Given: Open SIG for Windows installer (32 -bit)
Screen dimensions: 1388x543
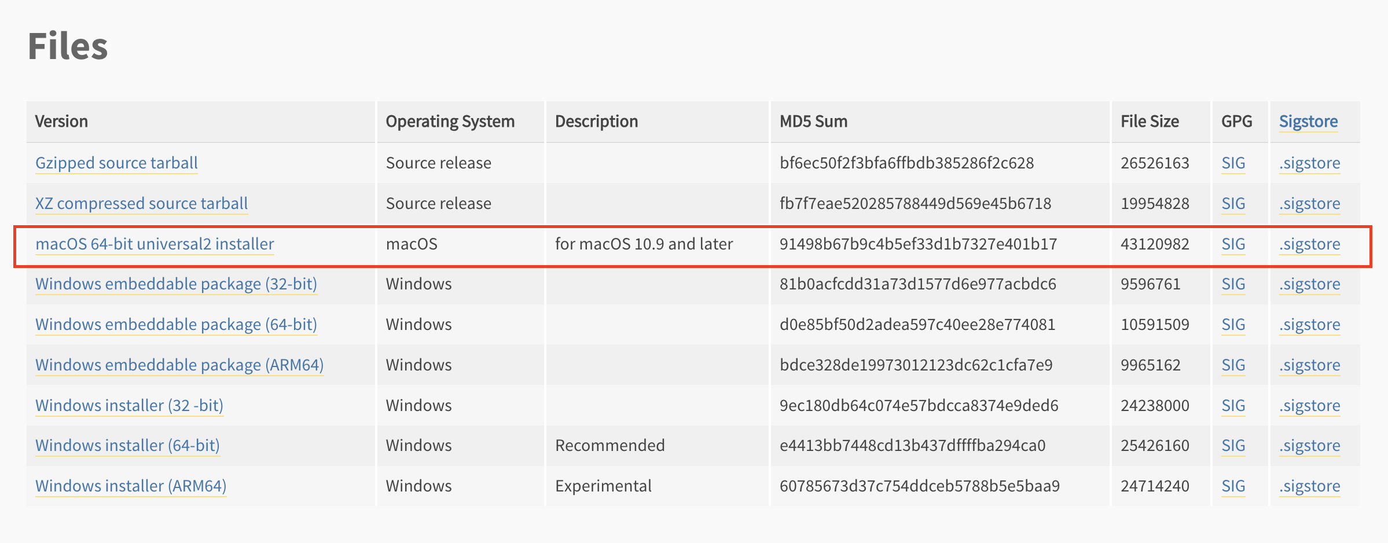Looking at the screenshot, I should click(1233, 406).
